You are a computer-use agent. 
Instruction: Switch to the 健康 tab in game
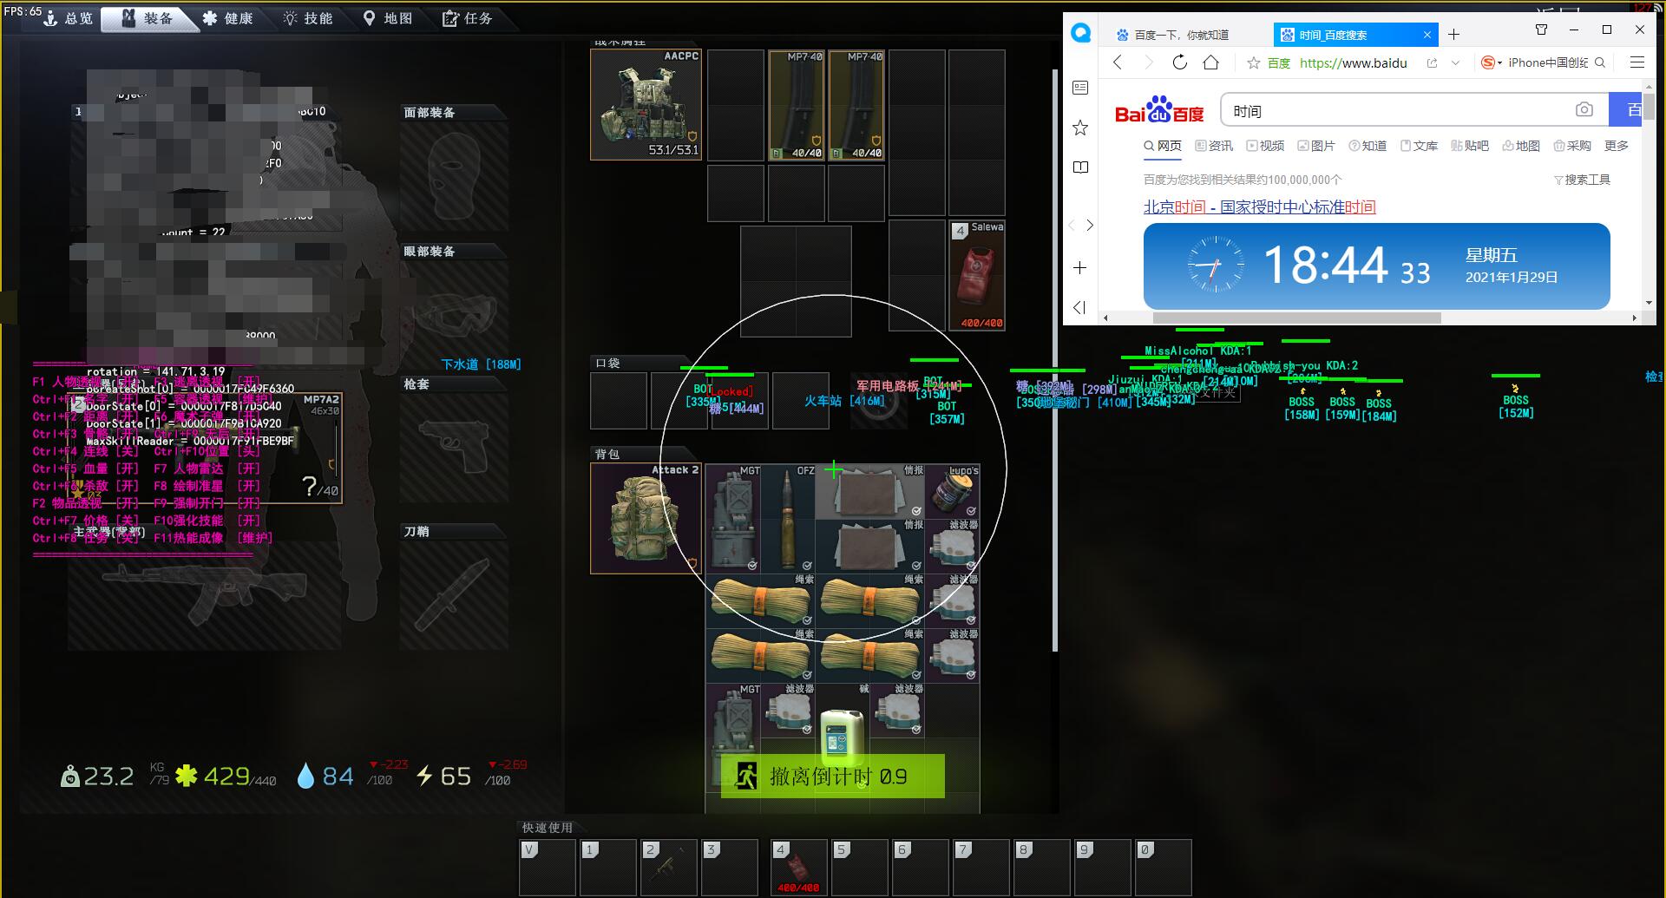228,18
